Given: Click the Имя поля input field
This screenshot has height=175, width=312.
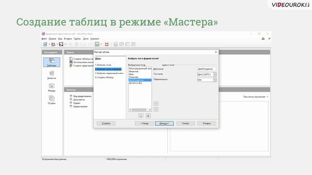Looking at the screenshot, I should 207,69.
